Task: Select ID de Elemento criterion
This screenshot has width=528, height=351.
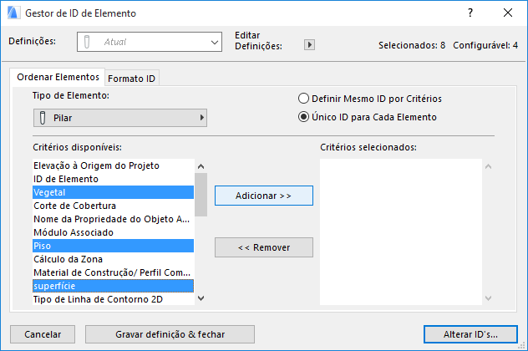Action: pos(66,179)
